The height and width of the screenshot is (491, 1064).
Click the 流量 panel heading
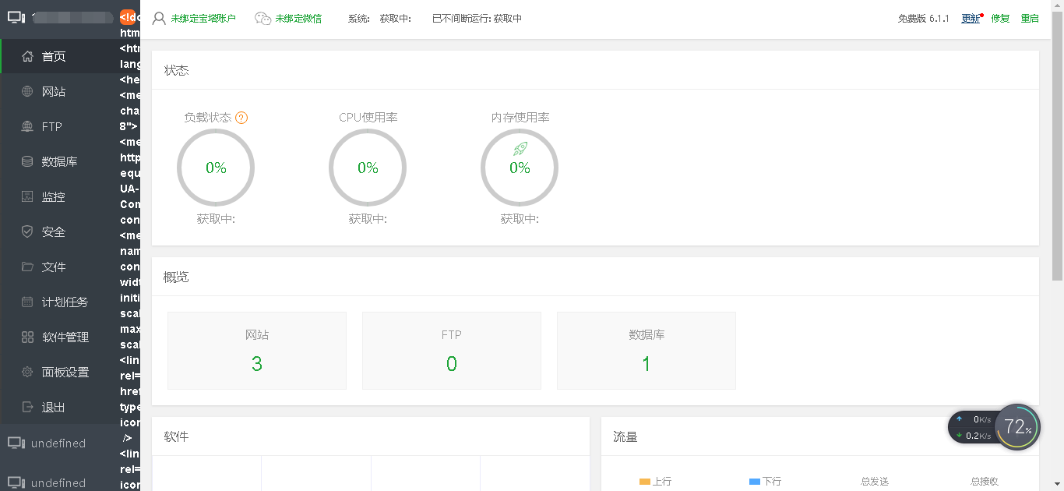coord(625,436)
